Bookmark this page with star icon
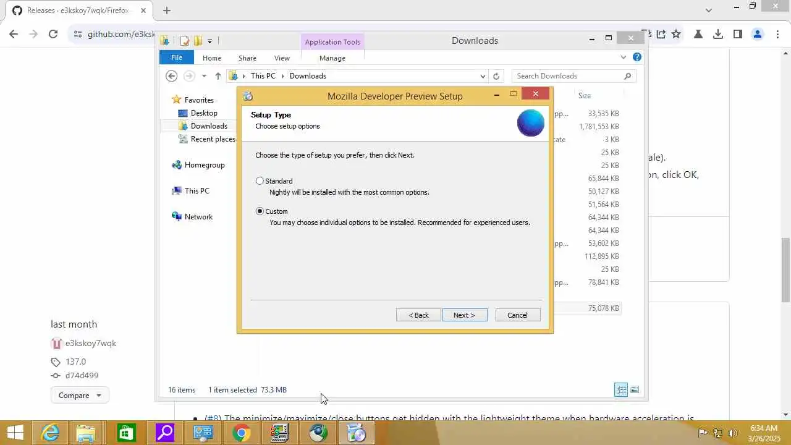791x445 pixels. pyautogui.click(x=676, y=34)
